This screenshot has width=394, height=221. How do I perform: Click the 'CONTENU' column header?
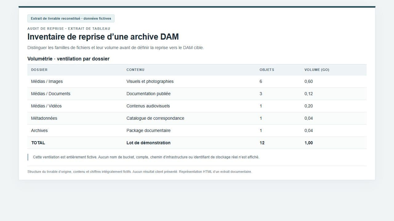click(x=135, y=70)
